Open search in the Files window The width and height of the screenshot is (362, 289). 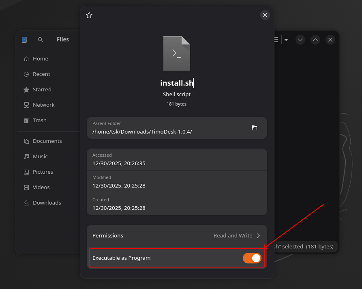click(41, 40)
